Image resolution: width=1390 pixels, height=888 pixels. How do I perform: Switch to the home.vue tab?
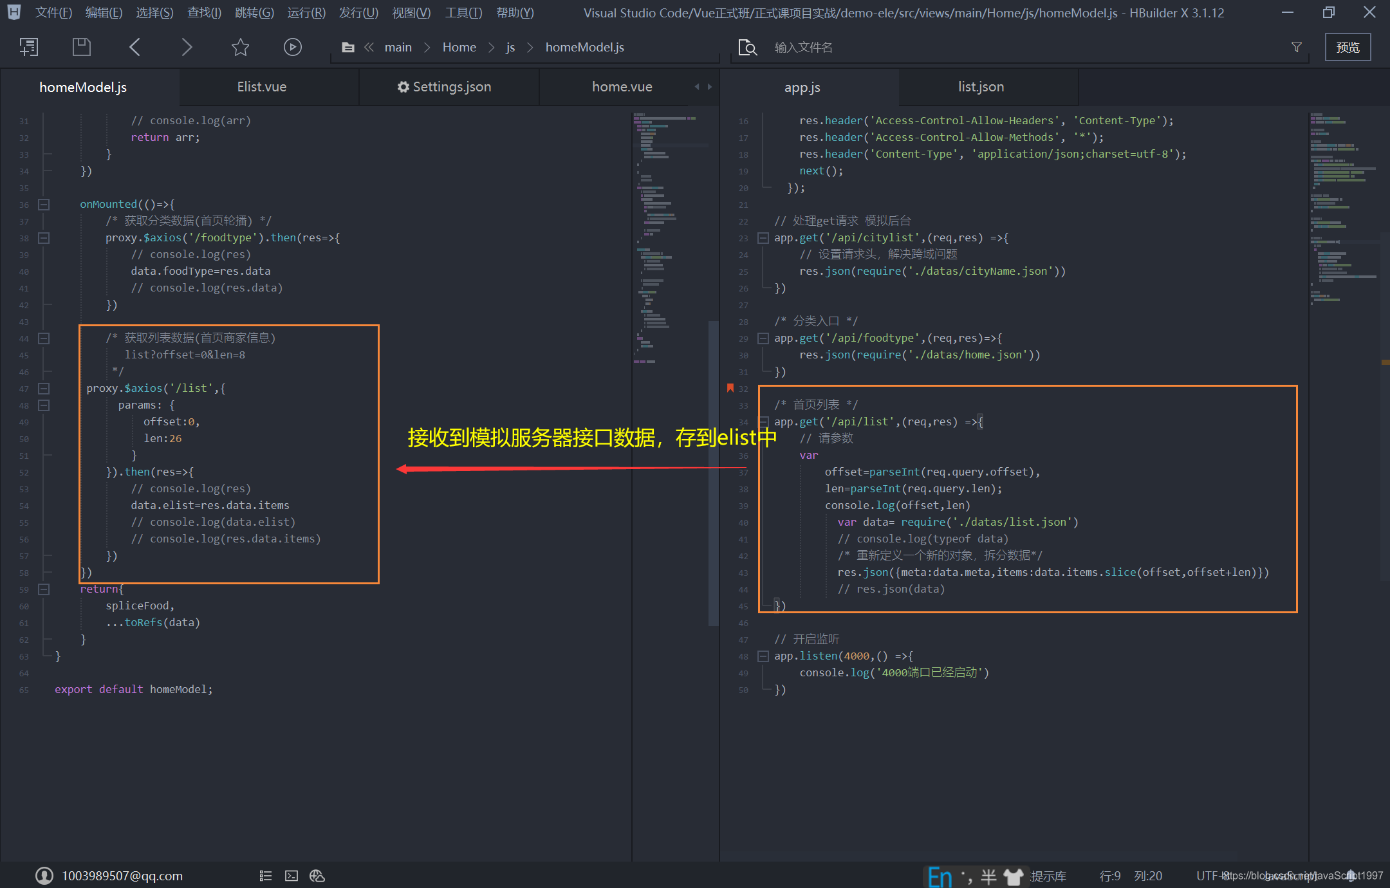pyautogui.click(x=622, y=87)
